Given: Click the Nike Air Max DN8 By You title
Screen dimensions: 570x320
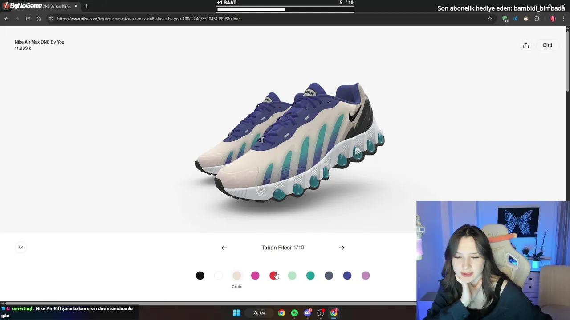Looking at the screenshot, I should pyautogui.click(x=40, y=42).
